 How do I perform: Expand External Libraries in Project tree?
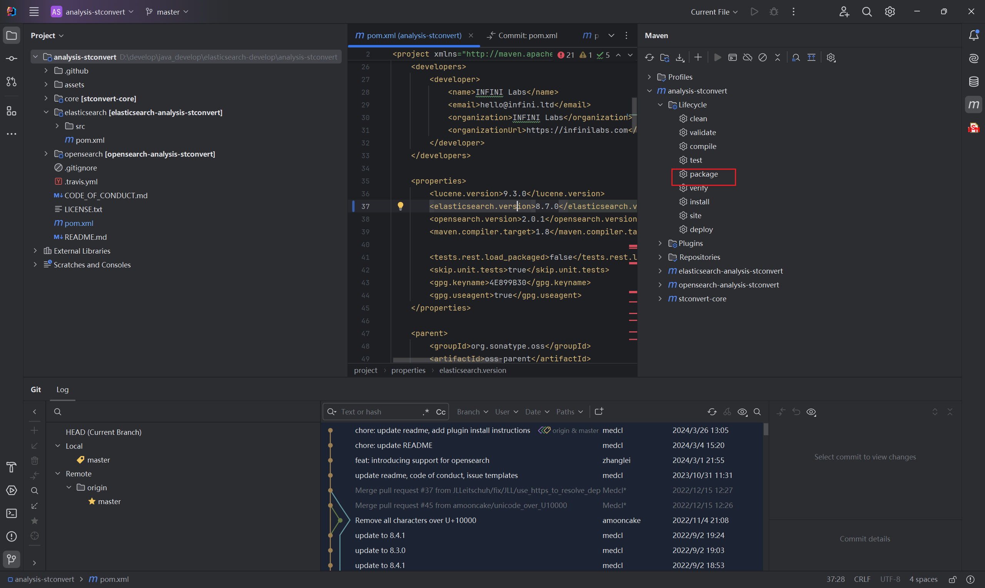35,251
